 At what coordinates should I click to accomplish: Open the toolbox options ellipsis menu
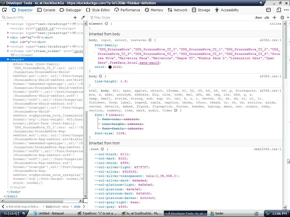pos(286,10)
